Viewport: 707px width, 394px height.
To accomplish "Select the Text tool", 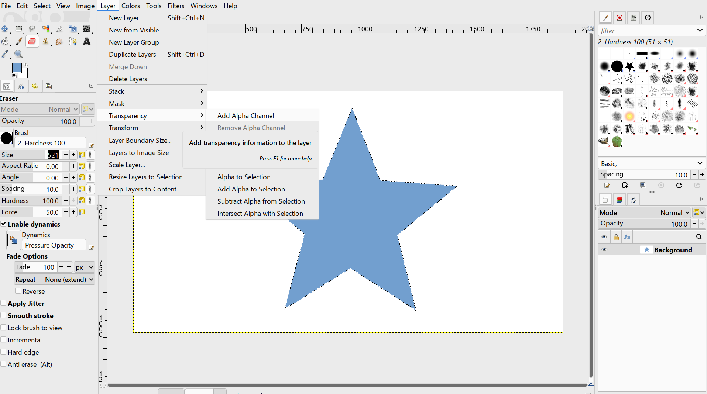I will (x=86, y=41).
